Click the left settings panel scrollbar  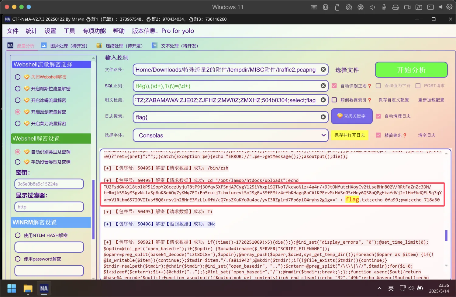93,209
